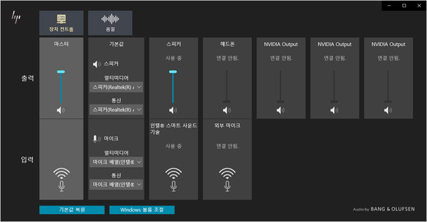Click the 인텔 스마트 사운드 기술 microphone icon
Image resolution: width=427 pixels, height=222 pixels.
[x=173, y=179]
